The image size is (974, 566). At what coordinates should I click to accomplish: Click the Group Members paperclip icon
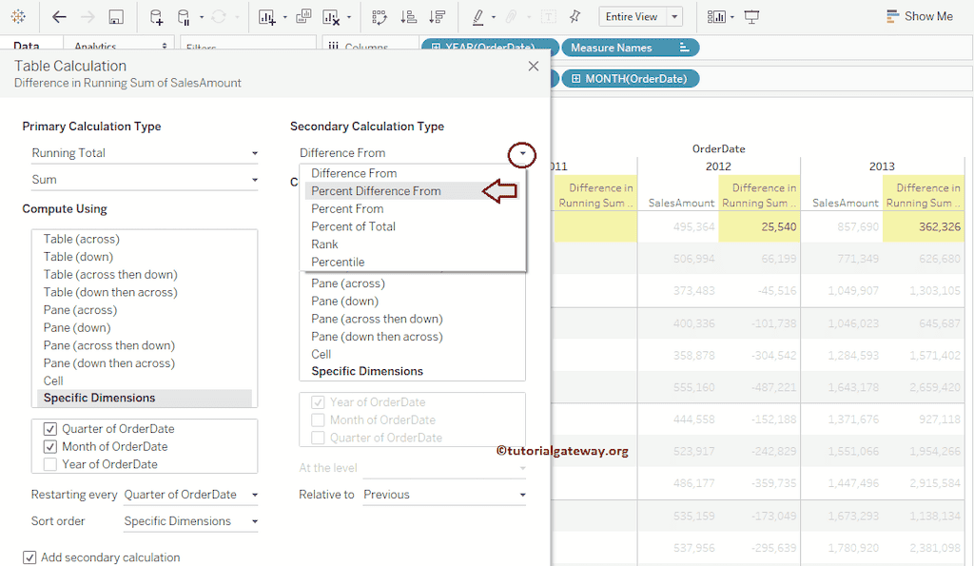pos(511,17)
